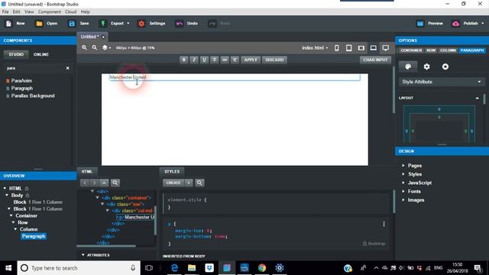Screen dimensions: 489x275
Task: Switch to the ONLINE components tab
Action: pyautogui.click(x=41, y=54)
